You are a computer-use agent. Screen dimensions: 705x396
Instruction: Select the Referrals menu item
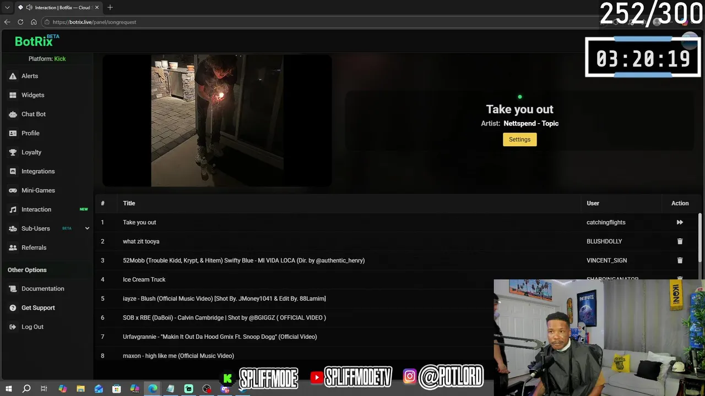[34, 248]
